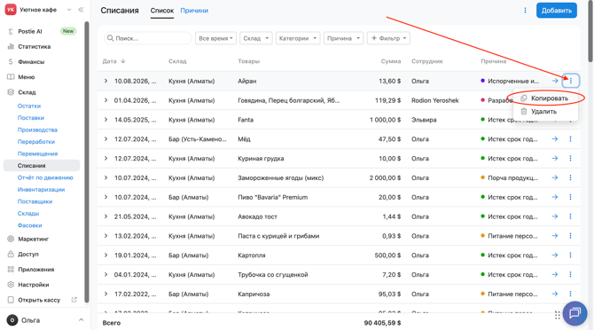Viewport: 594px width, 330px height.
Task: Choose Удалить in the context menu
Action: [545, 112]
